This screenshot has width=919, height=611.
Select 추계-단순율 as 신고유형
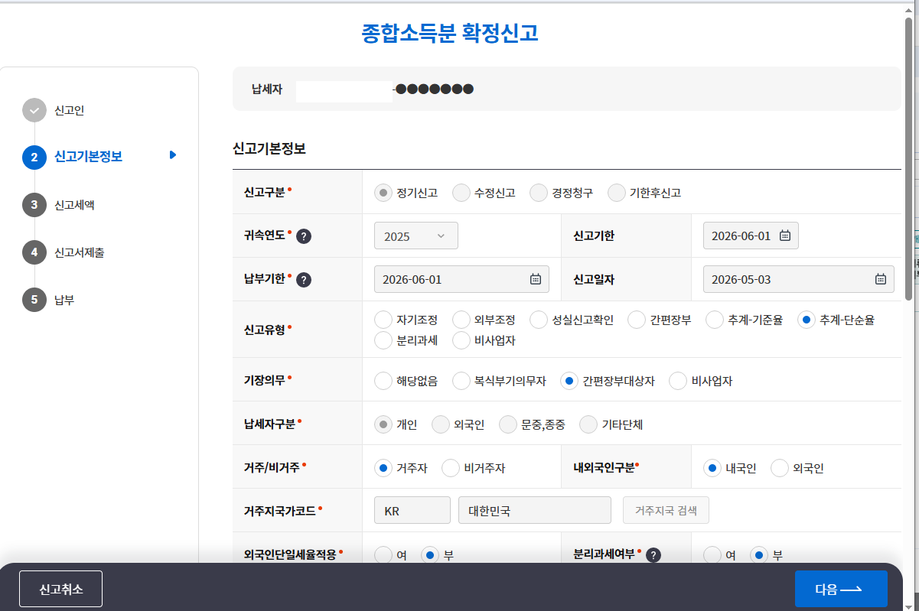(806, 320)
